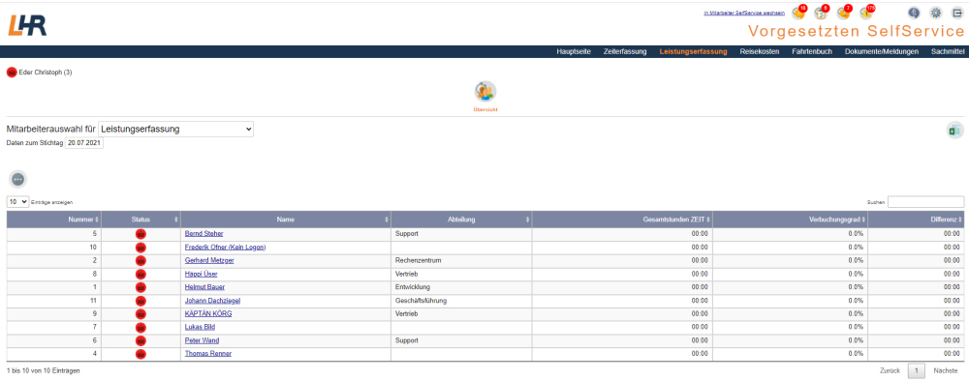Open employee Peter Wand

[x=203, y=341]
